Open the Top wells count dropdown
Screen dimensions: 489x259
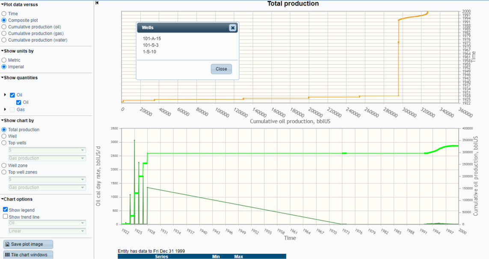click(x=47, y=150)
